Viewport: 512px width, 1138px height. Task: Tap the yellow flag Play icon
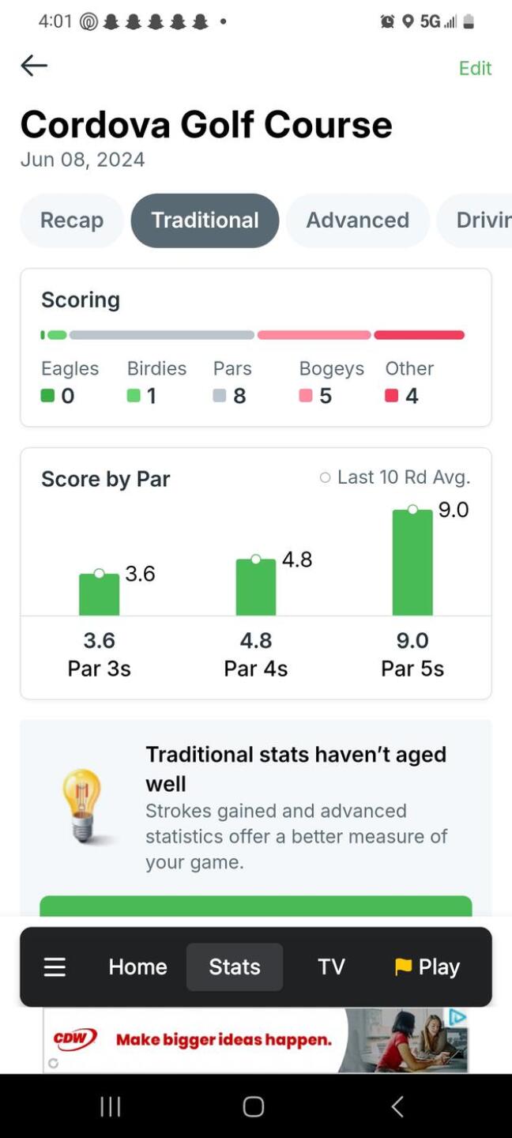404,967
